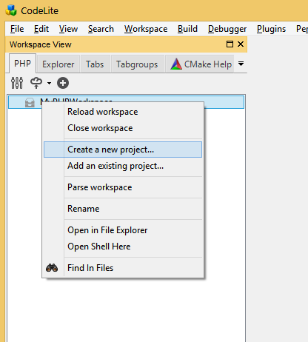Open the Build menu
This screenshot has height=342, width=308.
click(x=187, y=29)
